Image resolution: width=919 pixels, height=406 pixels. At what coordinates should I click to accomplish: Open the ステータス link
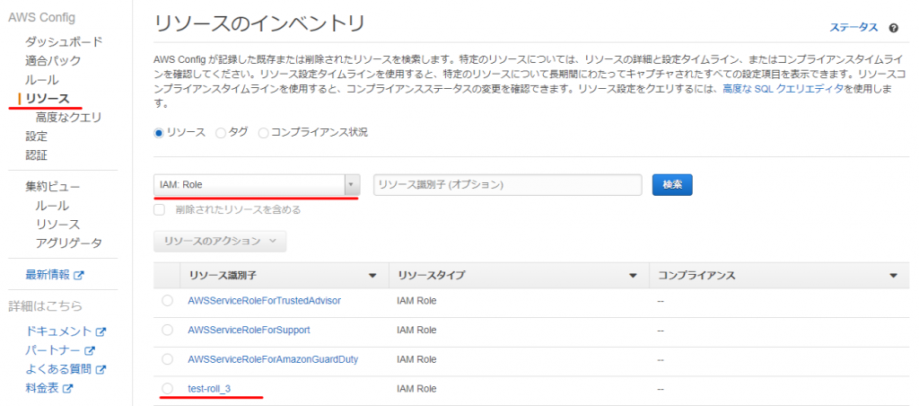tap(853, 28)
